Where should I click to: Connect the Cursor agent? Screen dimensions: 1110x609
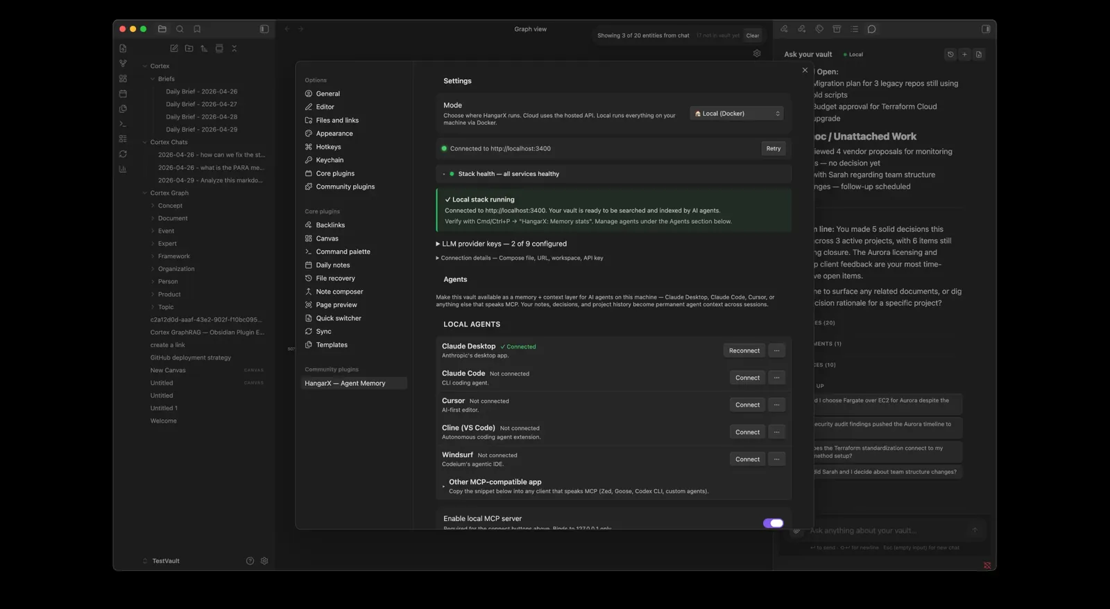747,405
